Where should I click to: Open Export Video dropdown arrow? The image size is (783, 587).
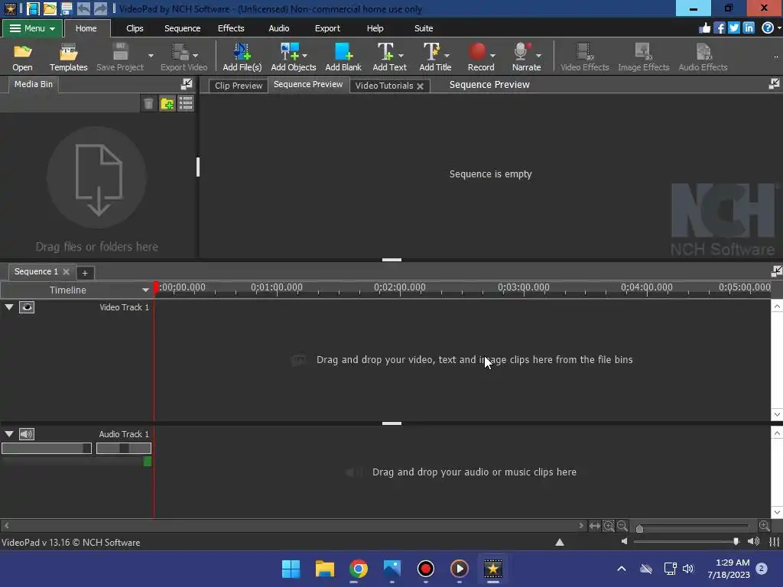(x=195, y=55)
